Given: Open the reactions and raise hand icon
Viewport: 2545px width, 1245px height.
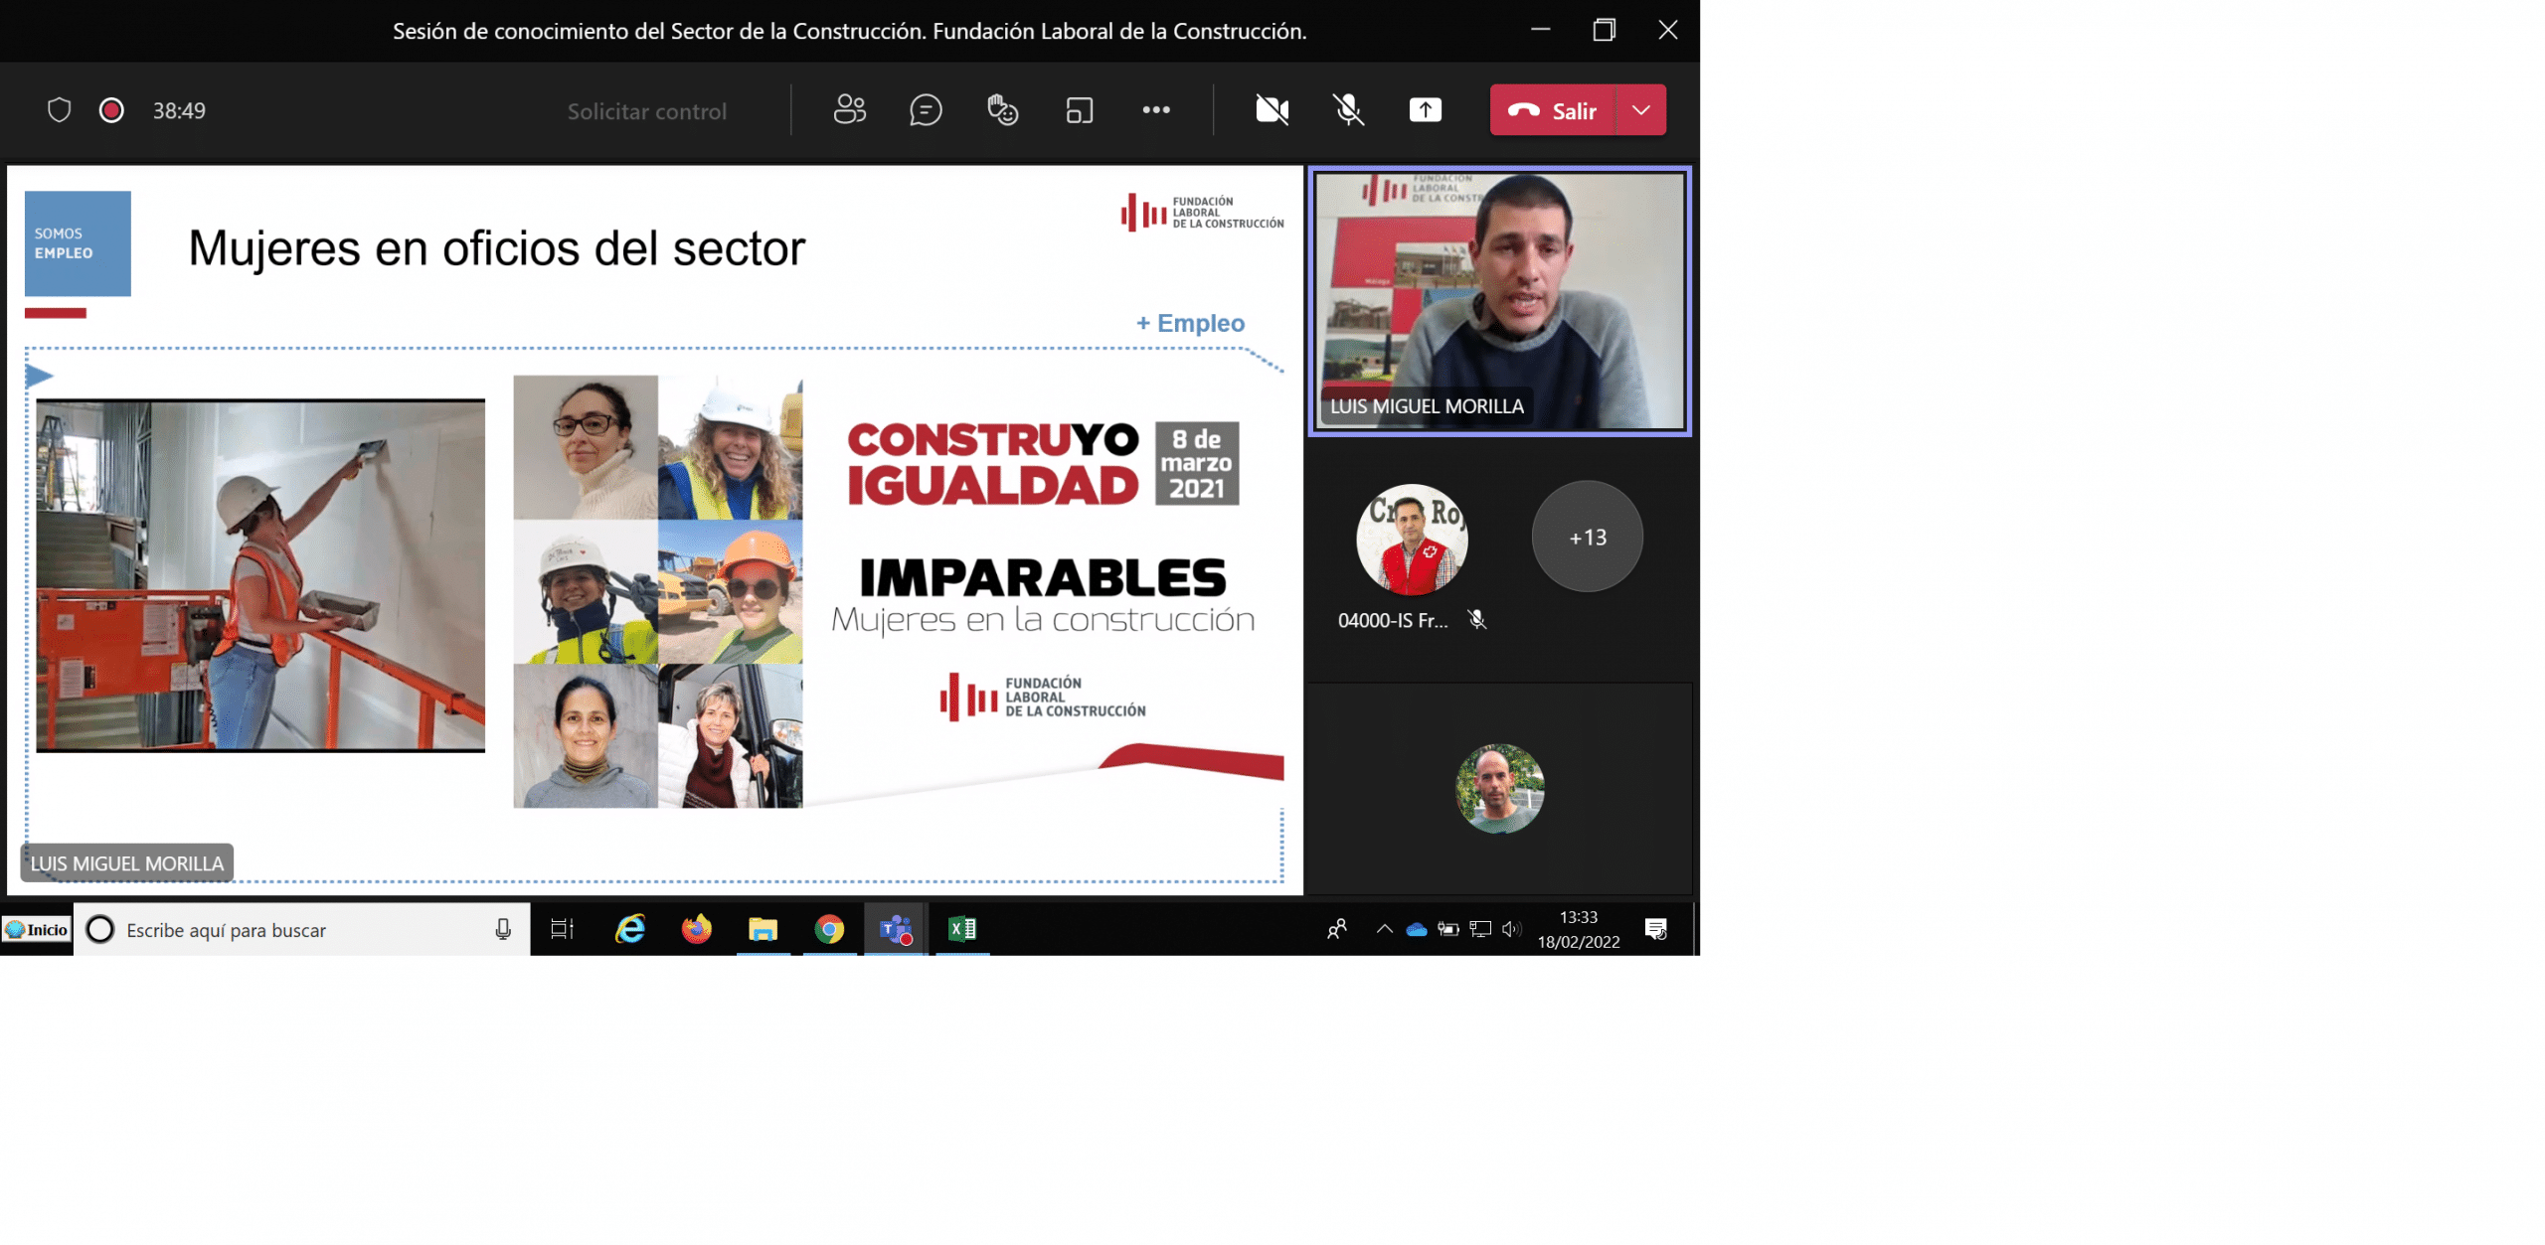Looking at the screenshot, I should coord(1002,110).
